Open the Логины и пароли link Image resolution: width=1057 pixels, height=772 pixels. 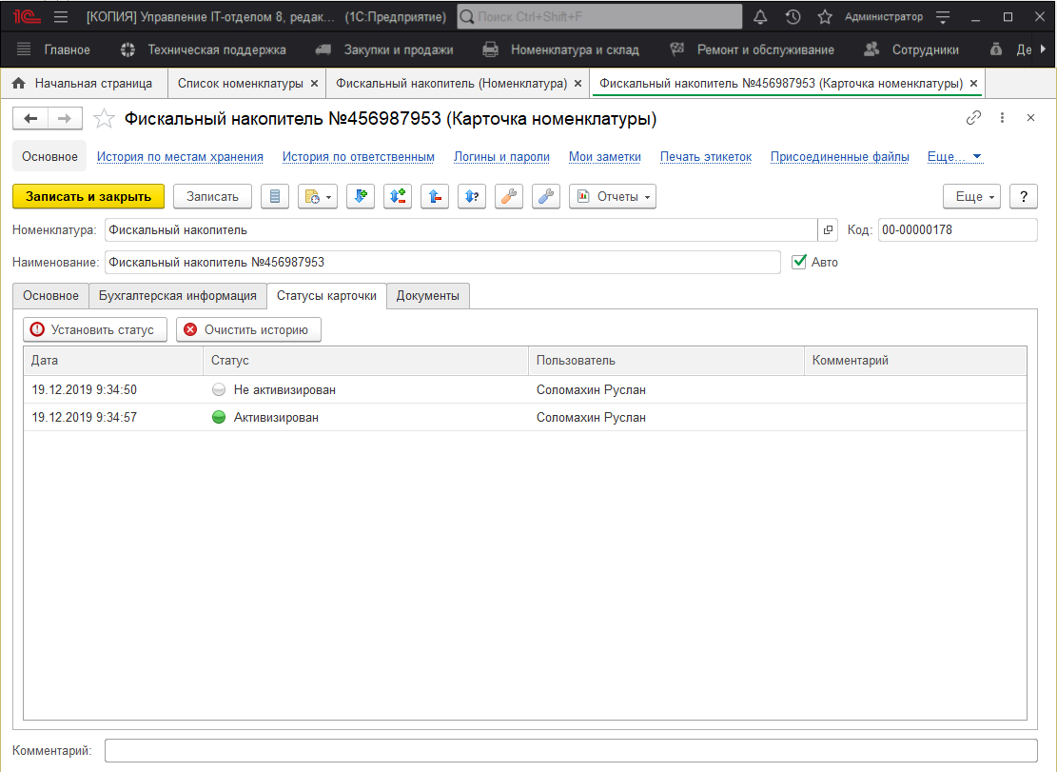pos(501,157)
